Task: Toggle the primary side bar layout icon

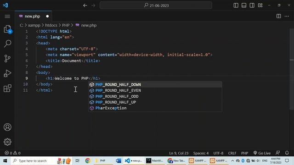Action: [x=236, y=5]
